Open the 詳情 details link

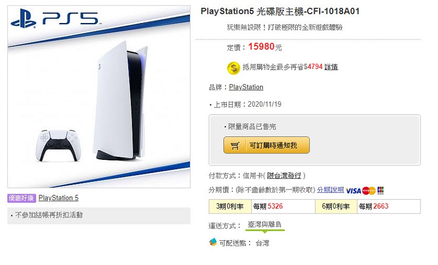331,67
